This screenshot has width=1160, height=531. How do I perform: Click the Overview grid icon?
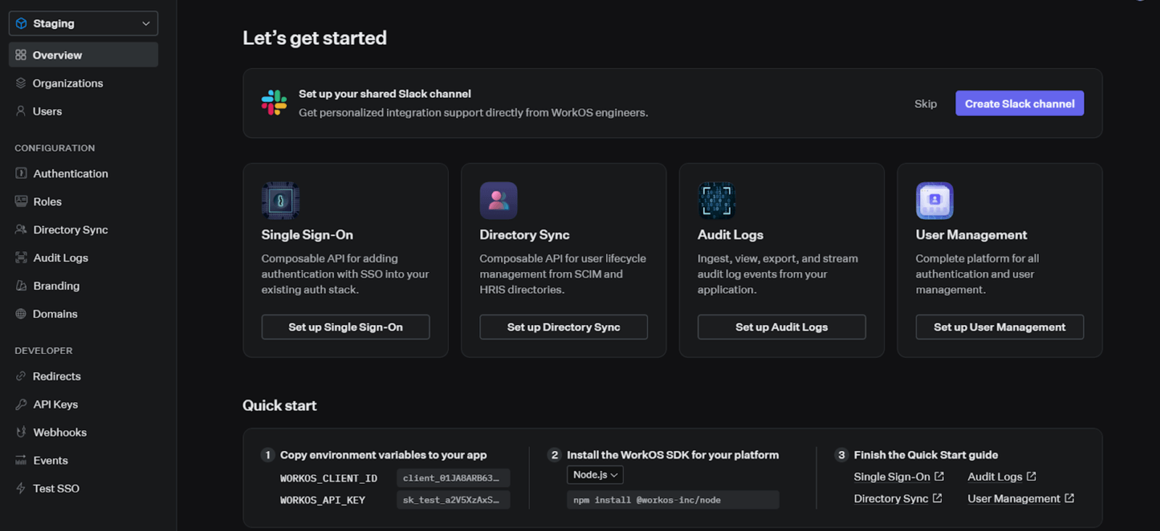[x=20, y=55]
